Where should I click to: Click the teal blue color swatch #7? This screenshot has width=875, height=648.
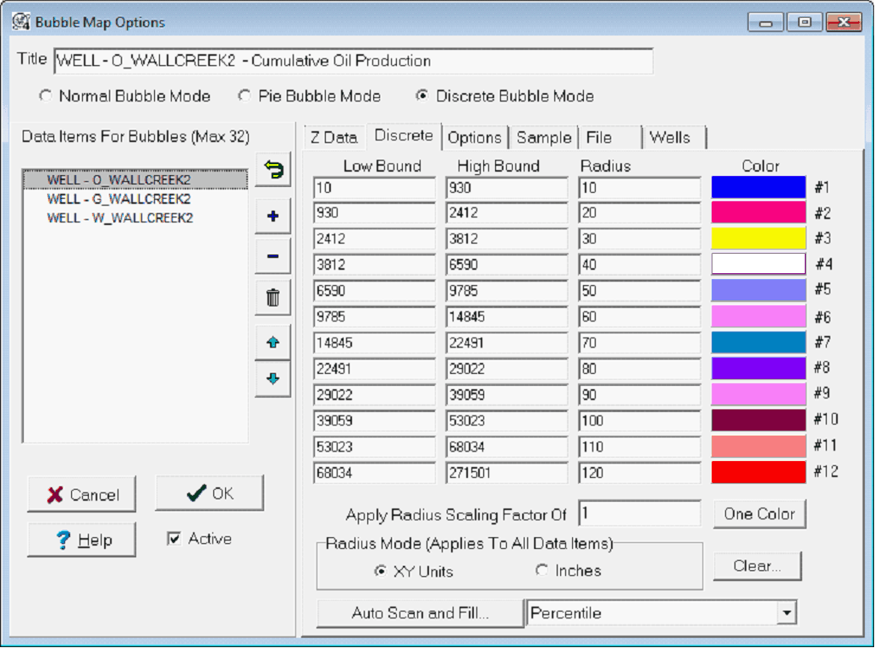click(758, 343)
